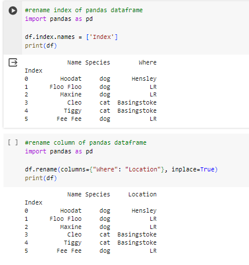Screen dimensions: 249x265
Task: Click the import line in the second cell
Action: pos(59,152)
